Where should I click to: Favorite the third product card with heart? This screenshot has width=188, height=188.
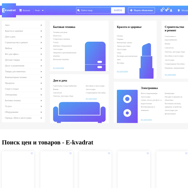[109, 153]
